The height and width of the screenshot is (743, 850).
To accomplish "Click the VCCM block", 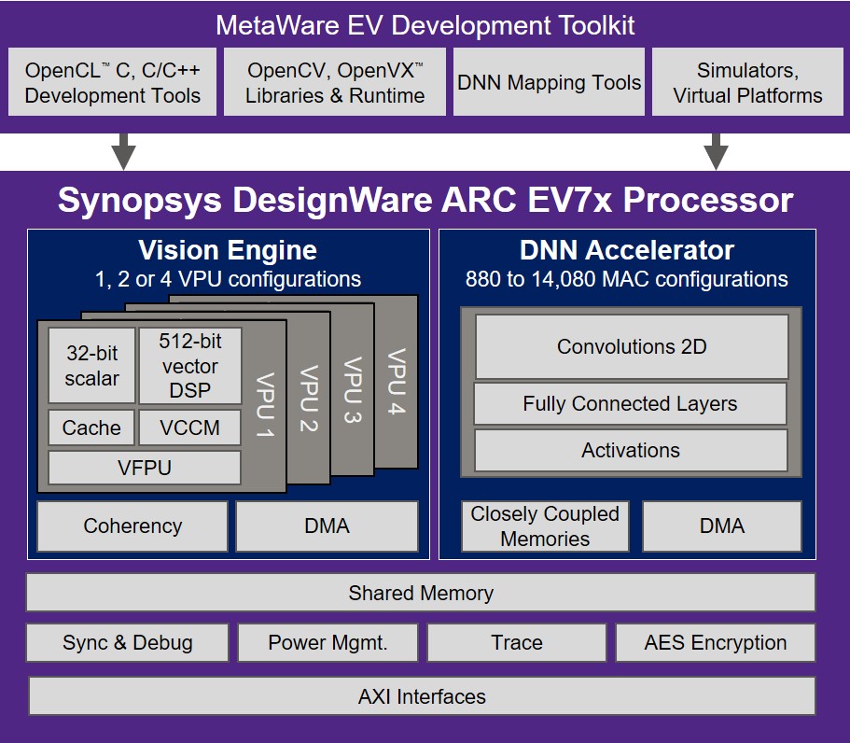I will (189, 428).
